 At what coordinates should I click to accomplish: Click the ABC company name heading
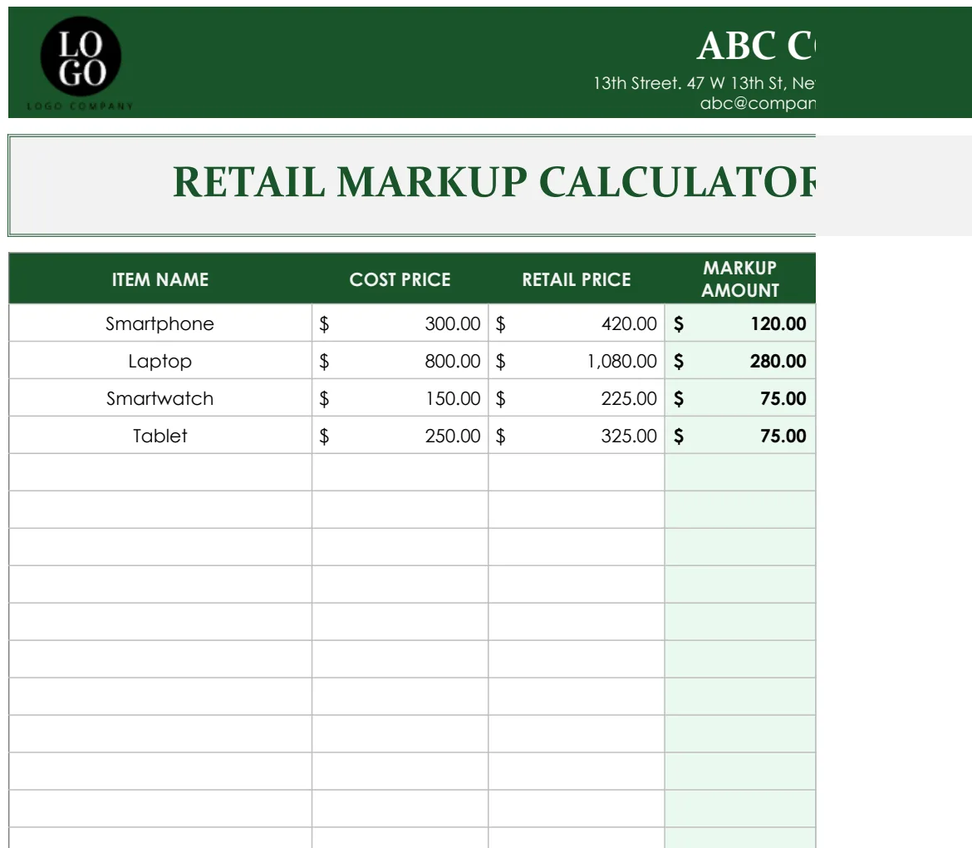tap(756, 46)
